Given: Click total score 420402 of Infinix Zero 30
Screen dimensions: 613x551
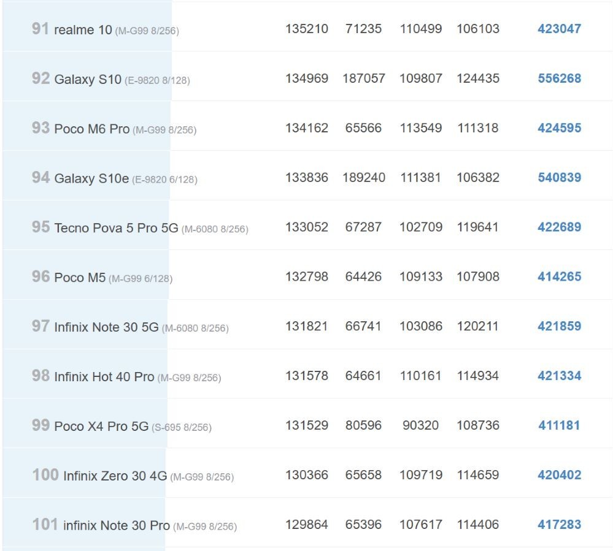Looking at the screenshot, I should [559, 475].
